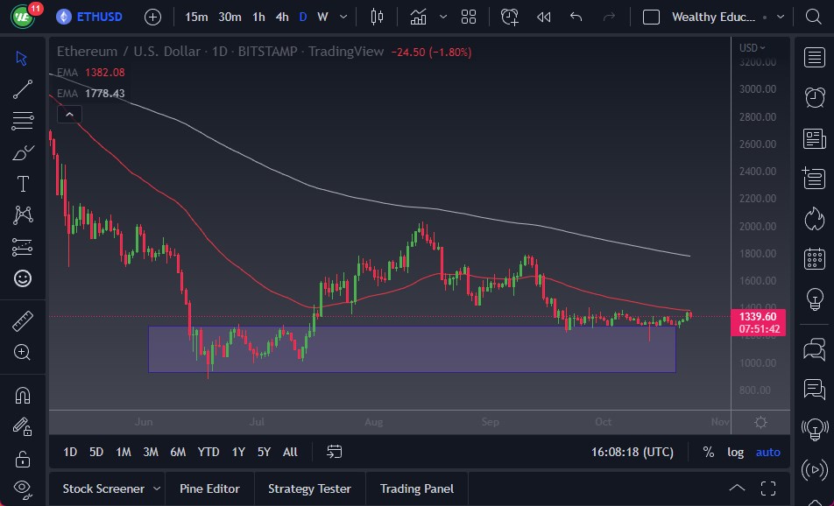Select the D daily timeframe
The image size is (834, 506).
(302, 16)
